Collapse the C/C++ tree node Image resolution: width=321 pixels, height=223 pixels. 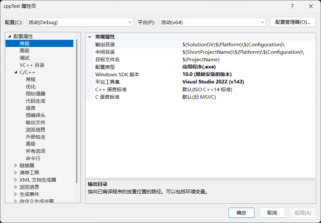(x=16, y=72)
